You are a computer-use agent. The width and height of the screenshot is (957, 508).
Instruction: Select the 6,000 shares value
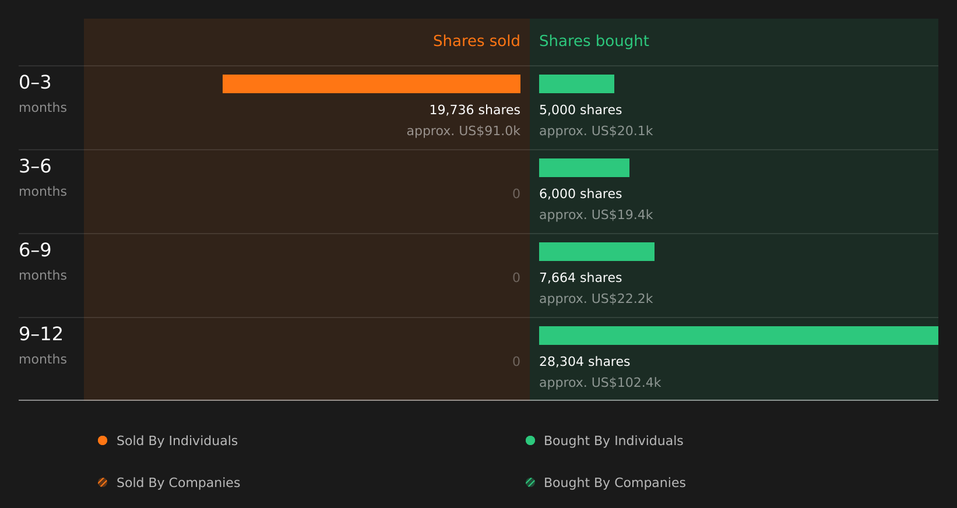tap(580, 194)
